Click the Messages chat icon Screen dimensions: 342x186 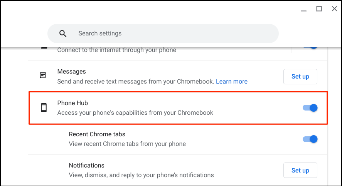click(43, 75)
